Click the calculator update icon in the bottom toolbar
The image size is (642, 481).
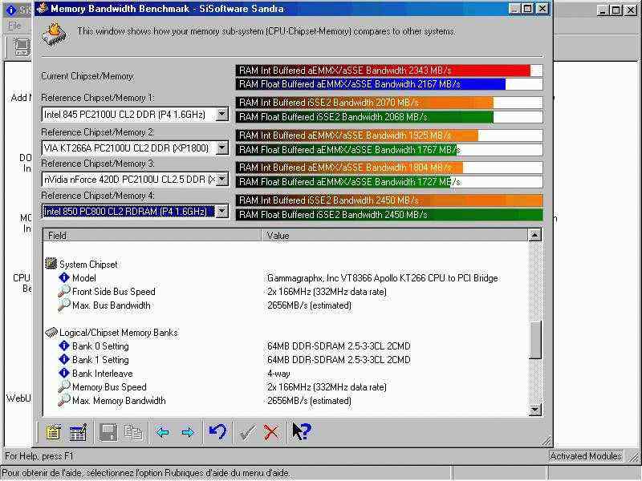click(x=78, y=432)
